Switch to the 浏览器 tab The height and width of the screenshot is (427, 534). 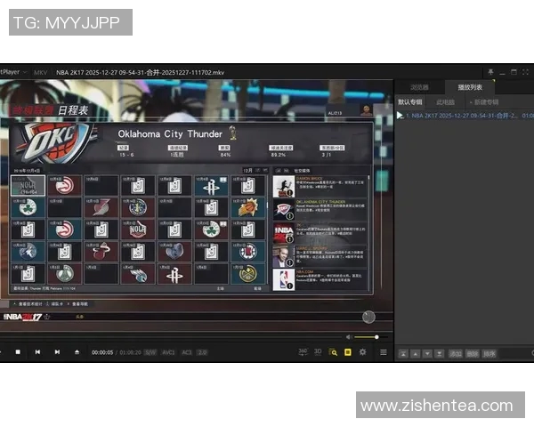pos(419,87)
